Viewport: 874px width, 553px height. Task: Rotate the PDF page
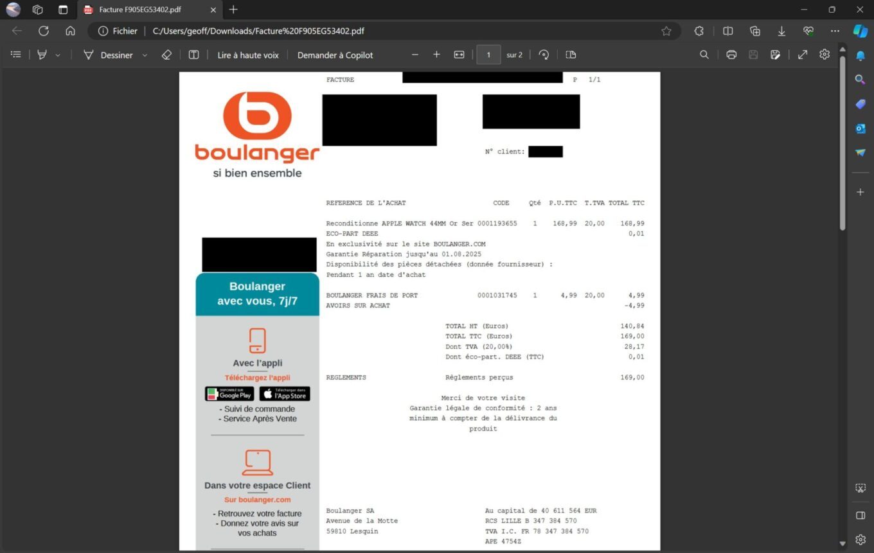[x=544, y=55]
